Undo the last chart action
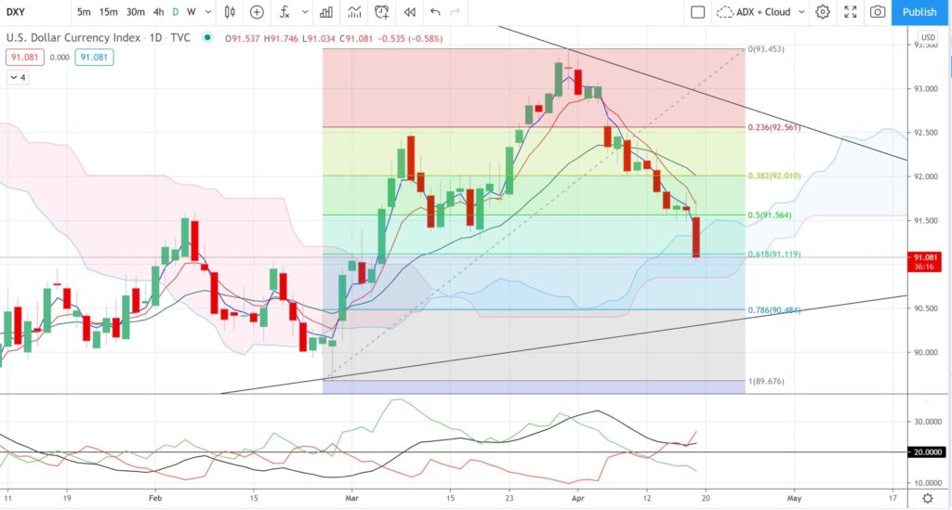The image size is (952, 510). click(435, 12)
